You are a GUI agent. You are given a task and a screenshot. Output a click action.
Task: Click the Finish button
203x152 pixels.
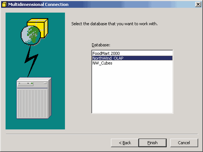click(x=153, y=143)
